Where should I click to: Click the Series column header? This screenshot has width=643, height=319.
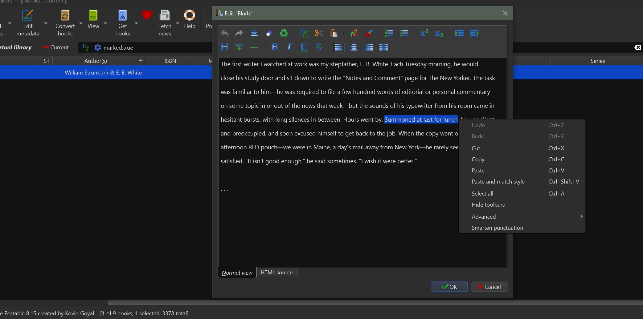598,61
